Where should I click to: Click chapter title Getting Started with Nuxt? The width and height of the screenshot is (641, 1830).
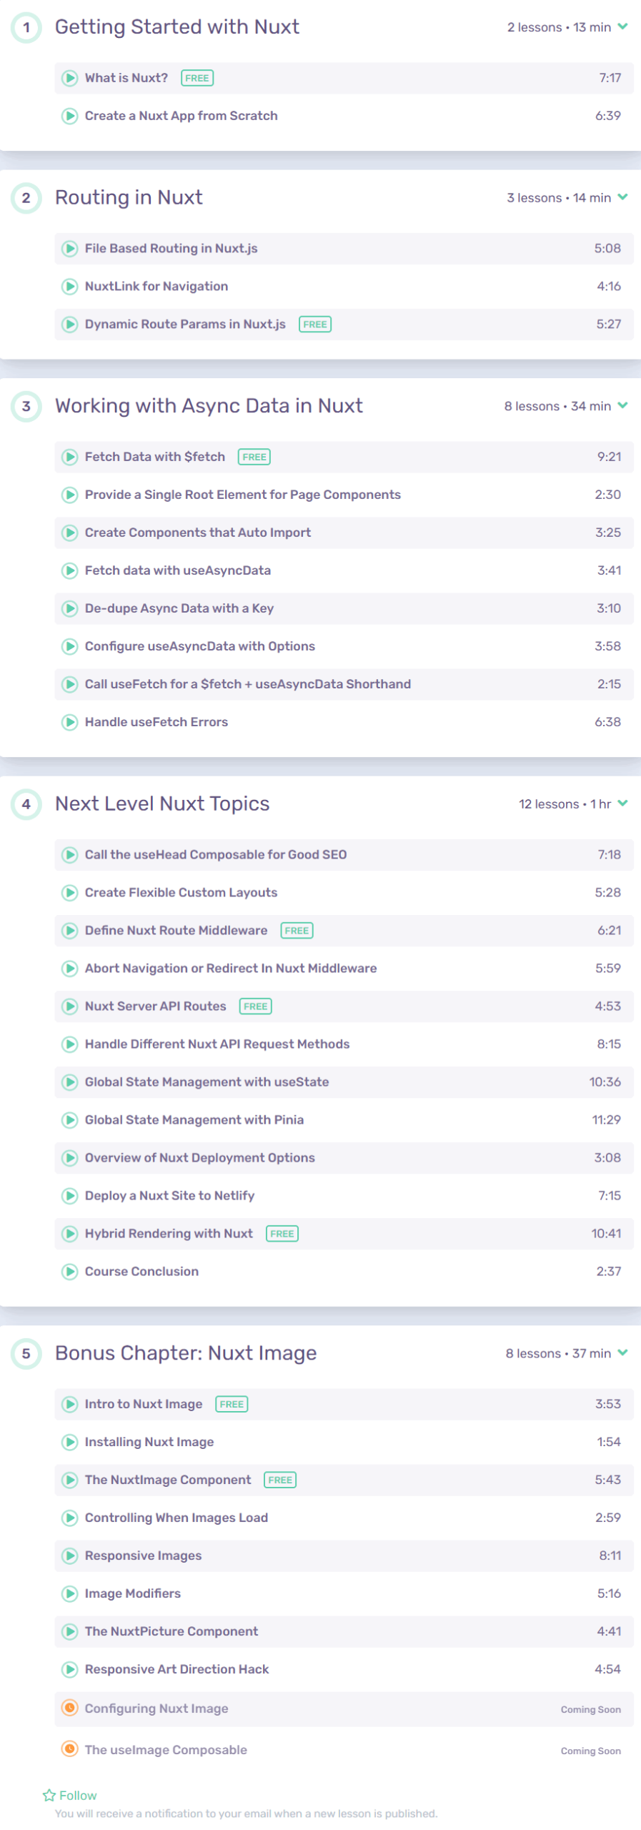[x=177, y=27]
